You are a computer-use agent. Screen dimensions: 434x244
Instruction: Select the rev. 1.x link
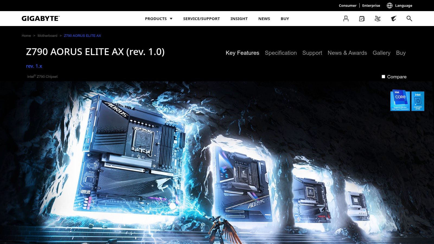pos(34,66)
